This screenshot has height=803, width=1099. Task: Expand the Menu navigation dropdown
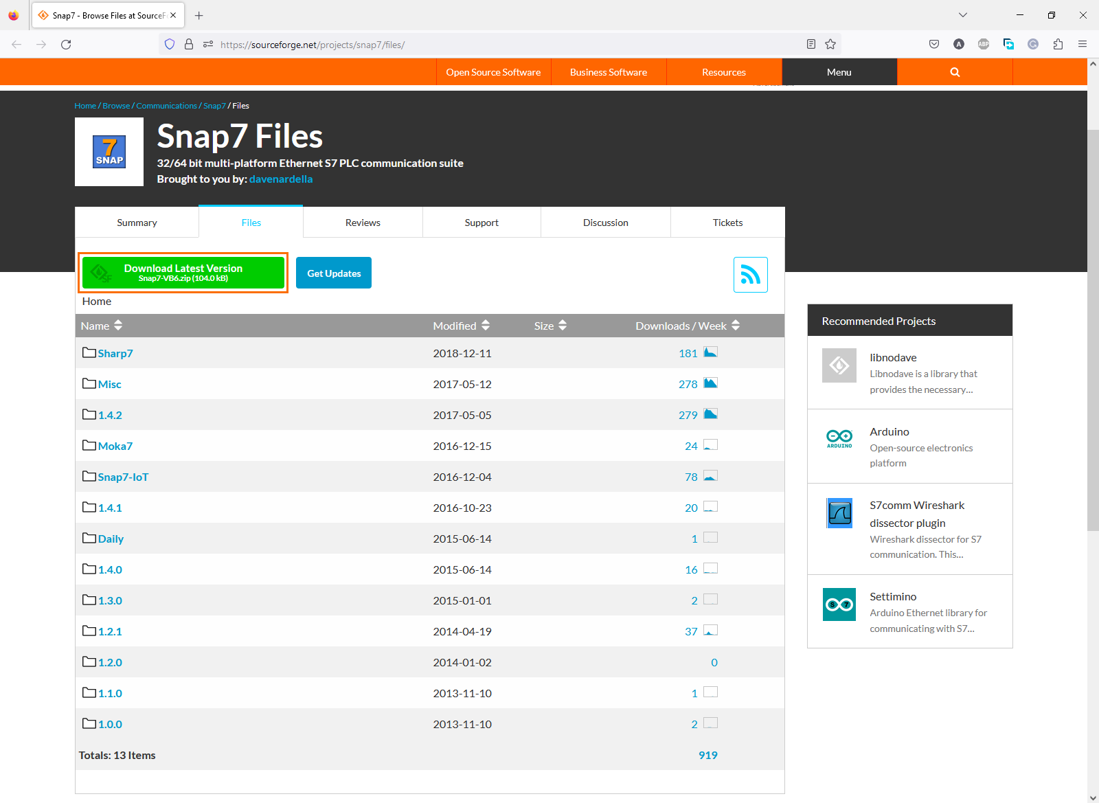tap(839, 71)
